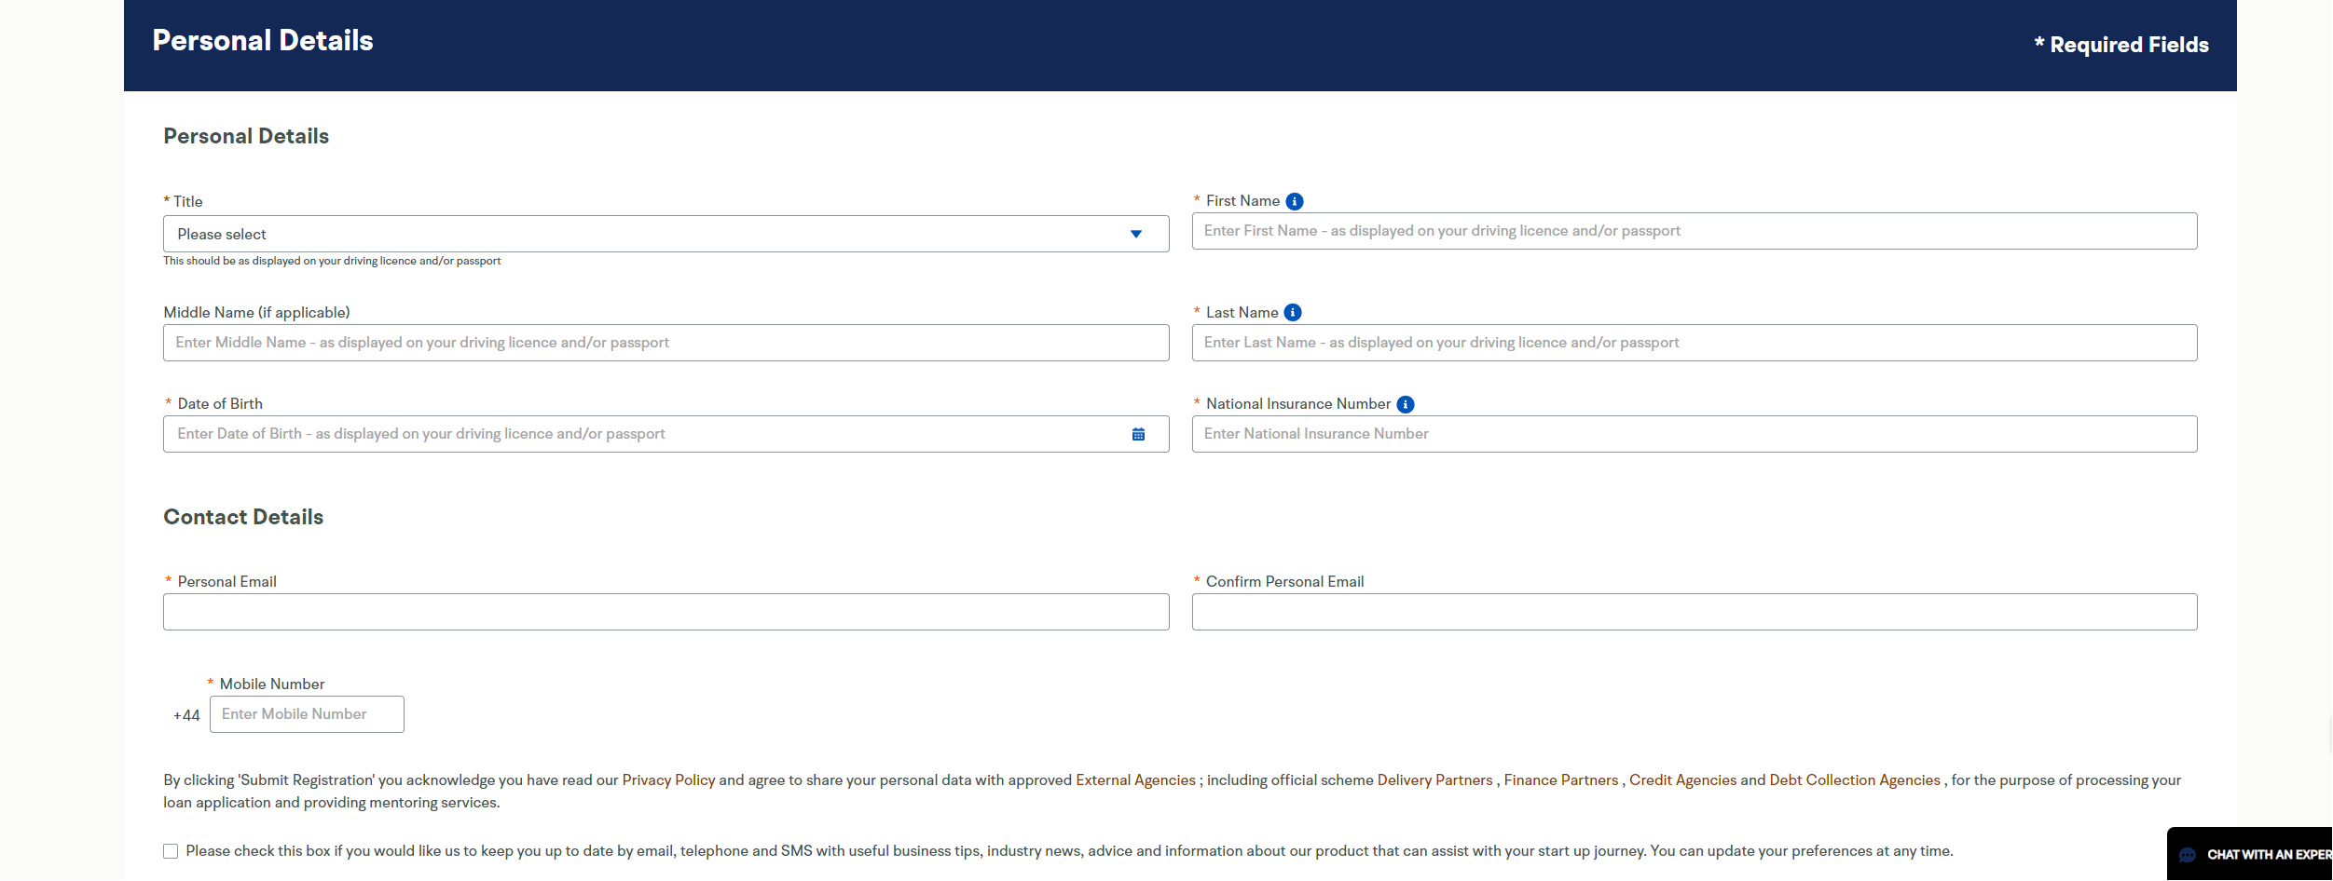Open the Debt Collection Agencies link
The height and width of the screenshot is (881, 2333).
pos(1854,780)
